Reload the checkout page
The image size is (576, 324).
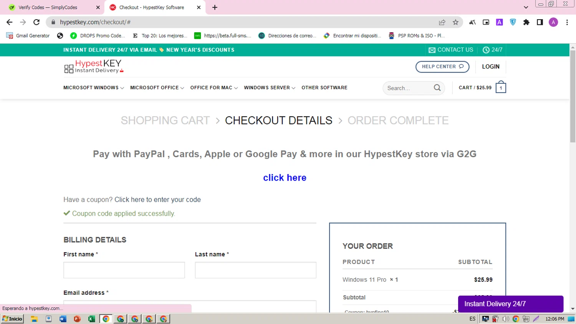tap(36, 22)
